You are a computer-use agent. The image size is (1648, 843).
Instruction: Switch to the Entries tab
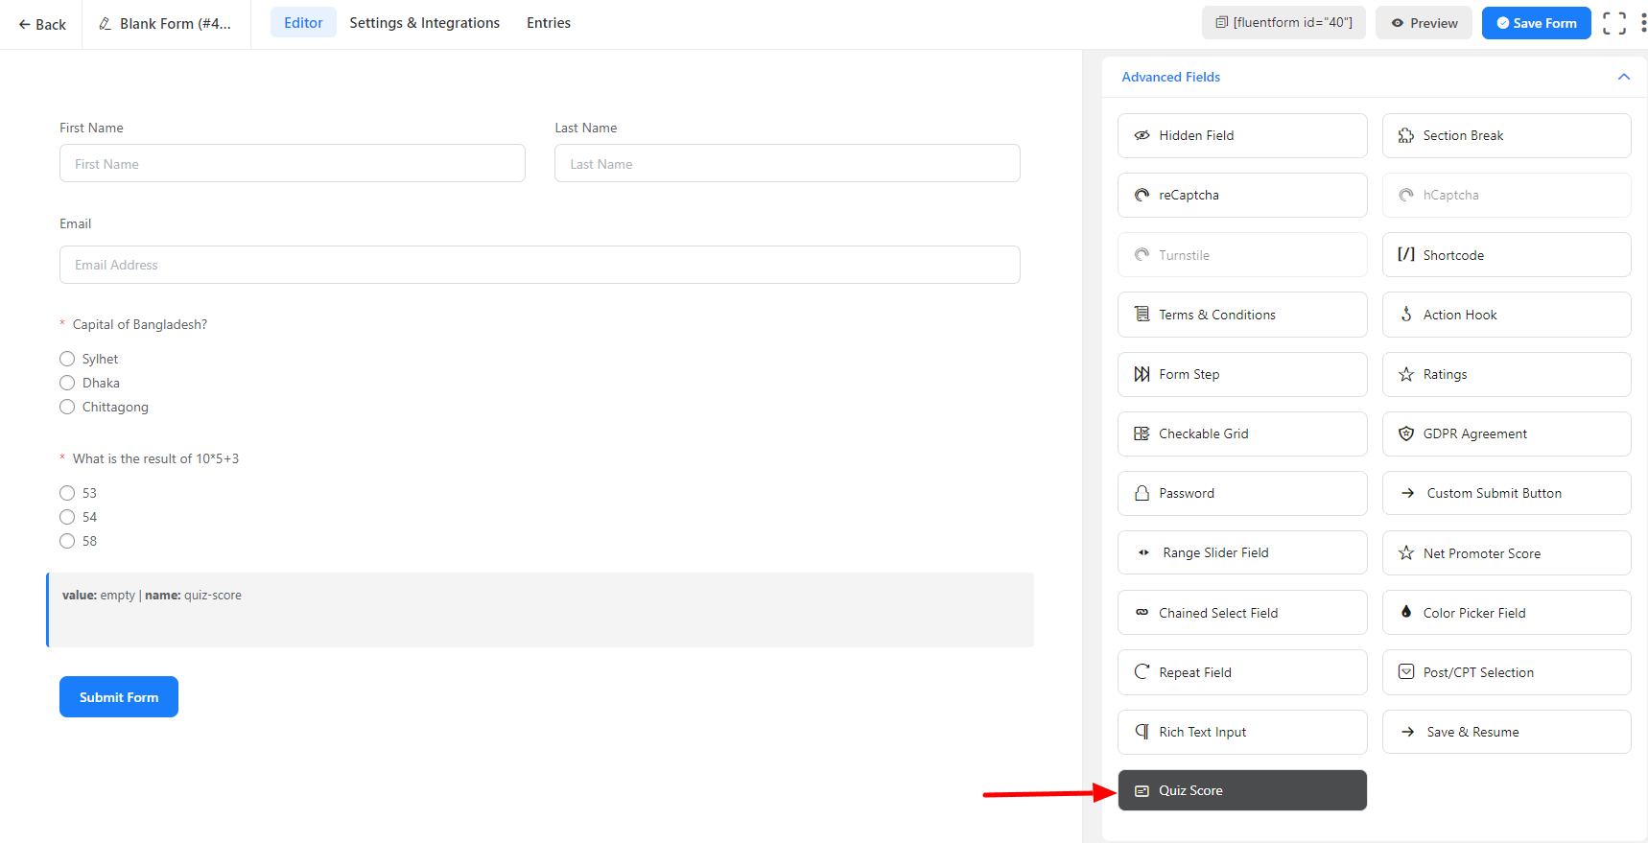coord(548,23)
